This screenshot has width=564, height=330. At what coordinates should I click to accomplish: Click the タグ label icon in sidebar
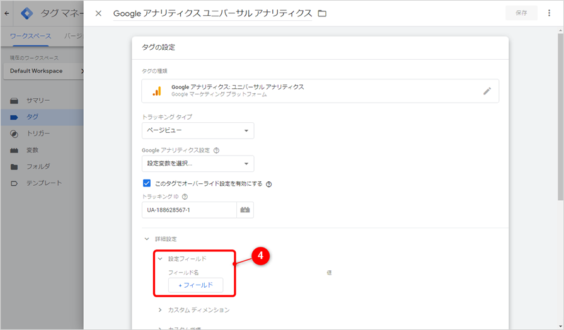click(x=14, y=117)
